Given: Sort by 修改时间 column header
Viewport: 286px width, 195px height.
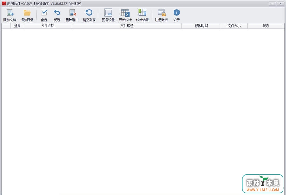Looking at the screenshot, I should click(201, 26).
